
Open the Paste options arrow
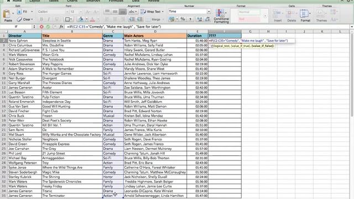point(13,13)
